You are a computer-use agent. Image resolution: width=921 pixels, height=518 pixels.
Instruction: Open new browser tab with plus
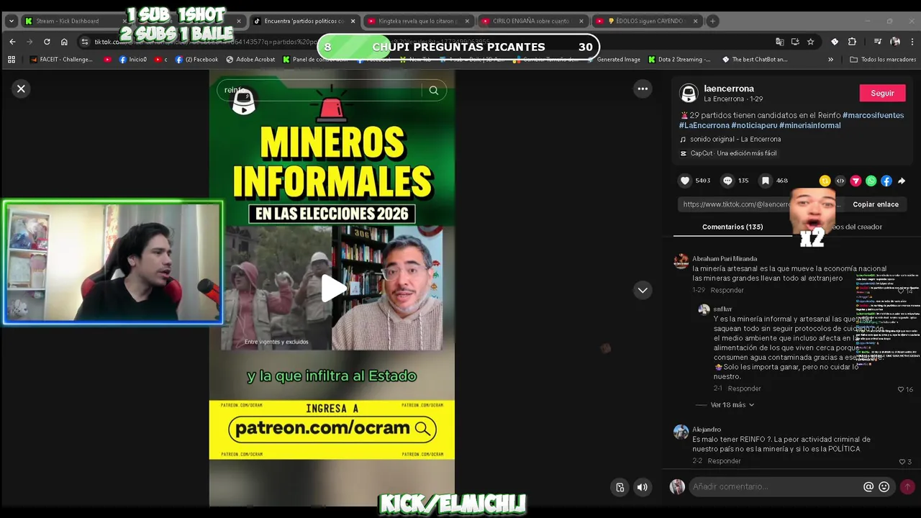point(713,21)
